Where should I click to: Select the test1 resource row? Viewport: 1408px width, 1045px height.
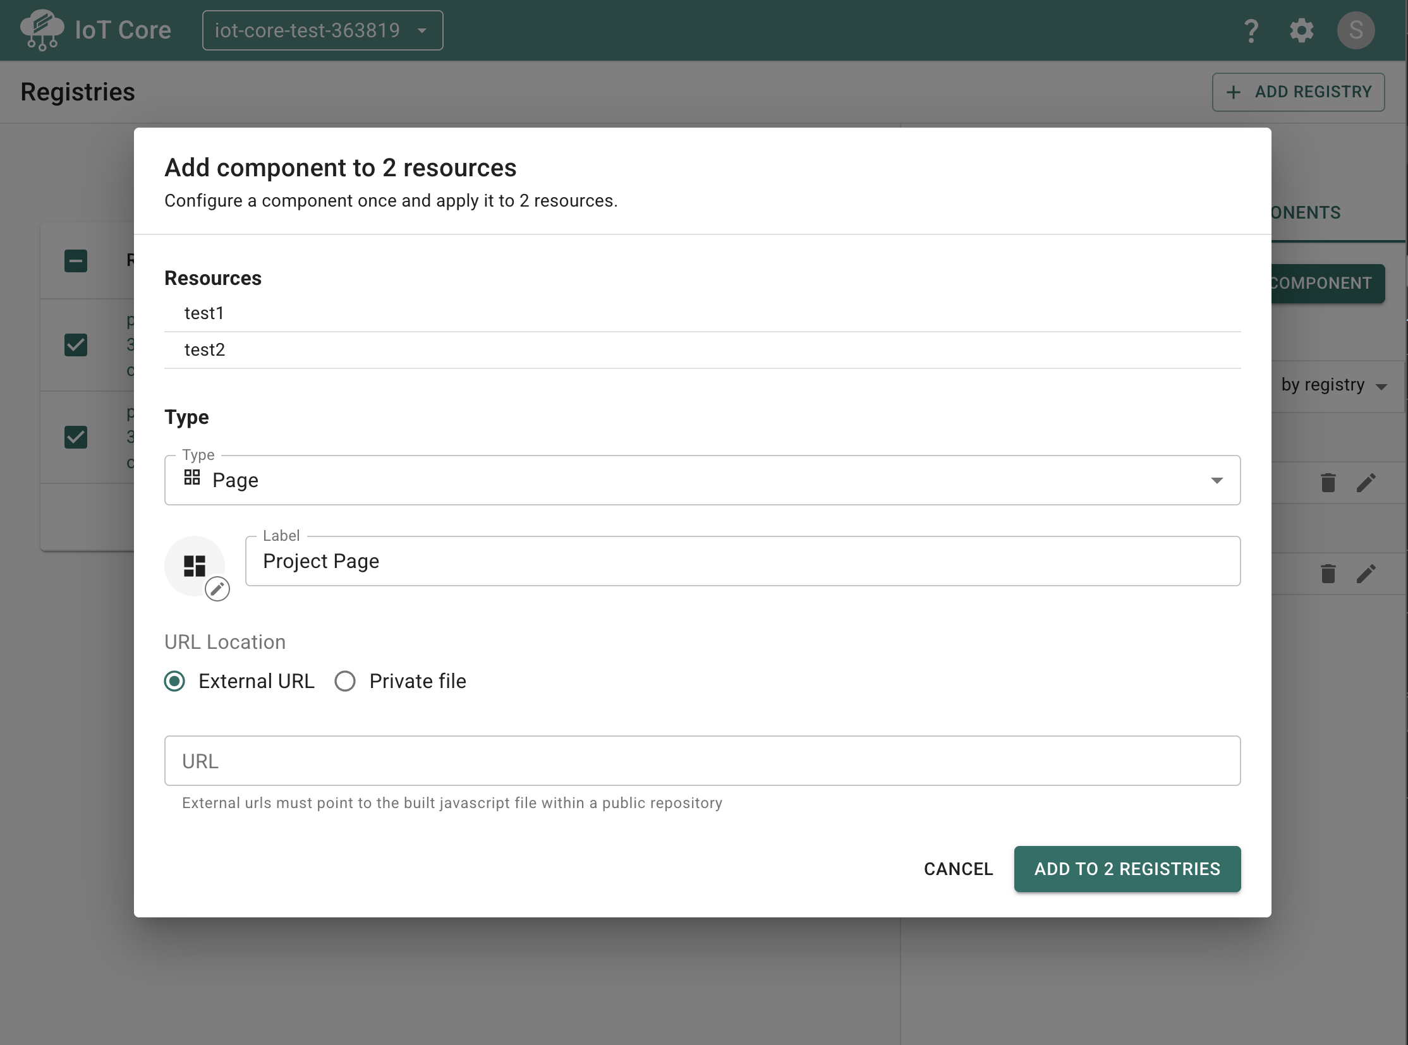(x=702, y=314)
